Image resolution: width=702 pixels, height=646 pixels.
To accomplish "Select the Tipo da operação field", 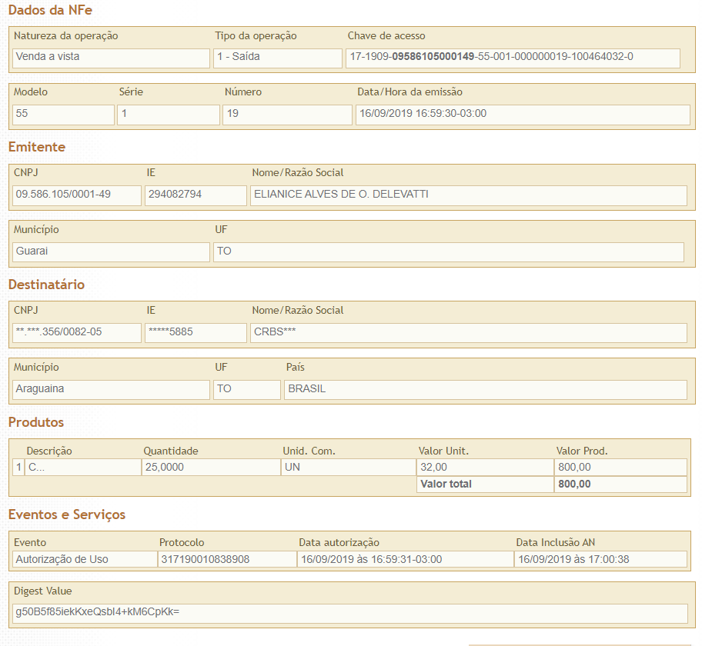I will tap(277, 58).
